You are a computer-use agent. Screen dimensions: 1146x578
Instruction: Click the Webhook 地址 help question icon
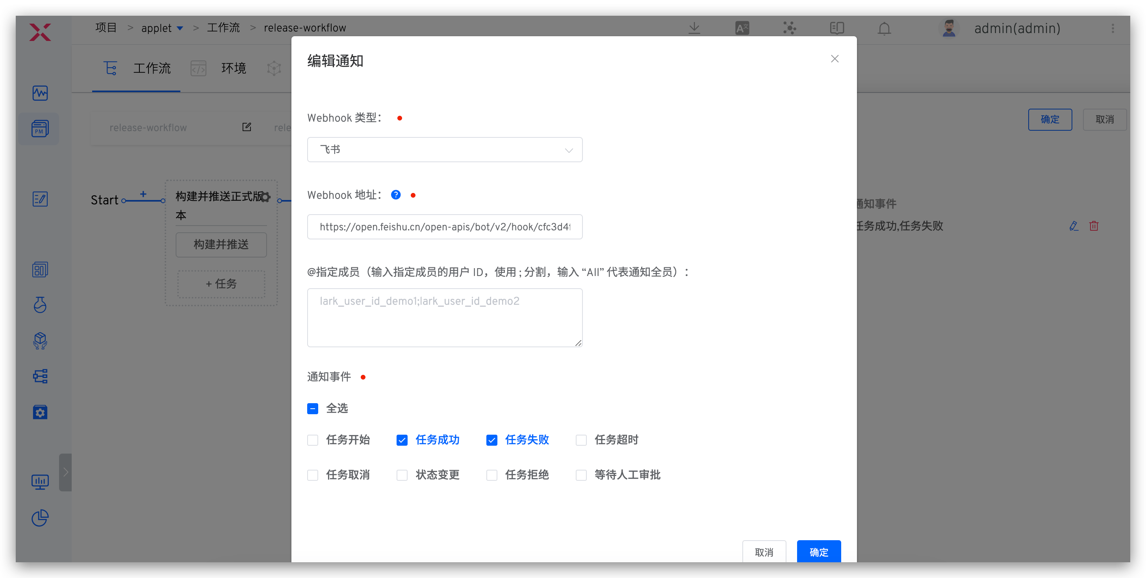[395, 195]
